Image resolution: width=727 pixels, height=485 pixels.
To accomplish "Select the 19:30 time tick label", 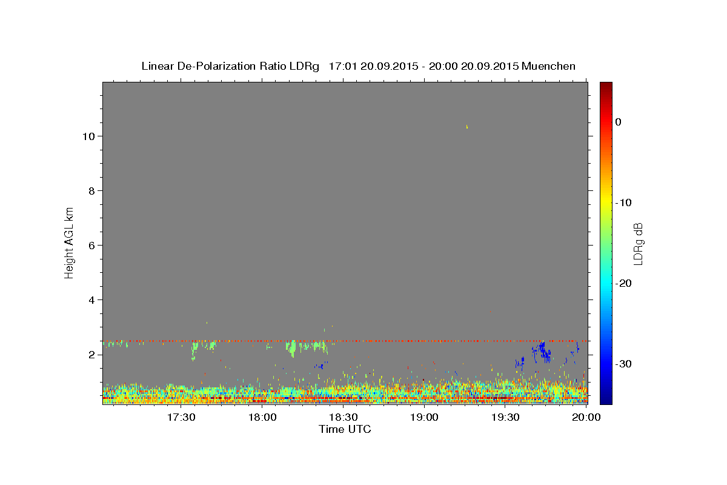I will (x=505, y=417).
